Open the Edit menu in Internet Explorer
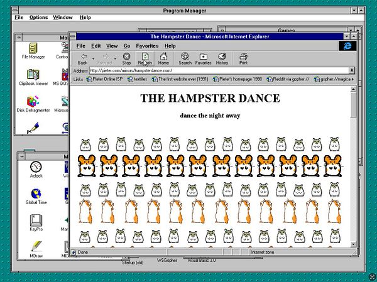 click(x=96, y=46)
